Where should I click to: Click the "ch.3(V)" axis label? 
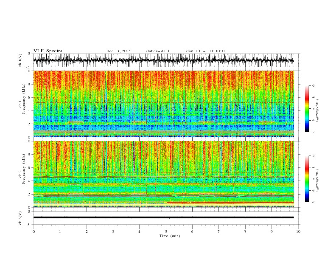[20, 218]
